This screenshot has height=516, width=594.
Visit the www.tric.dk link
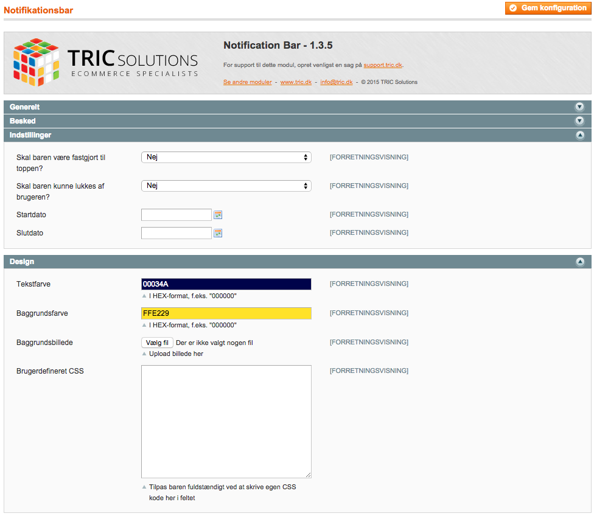tap(296, 82)
